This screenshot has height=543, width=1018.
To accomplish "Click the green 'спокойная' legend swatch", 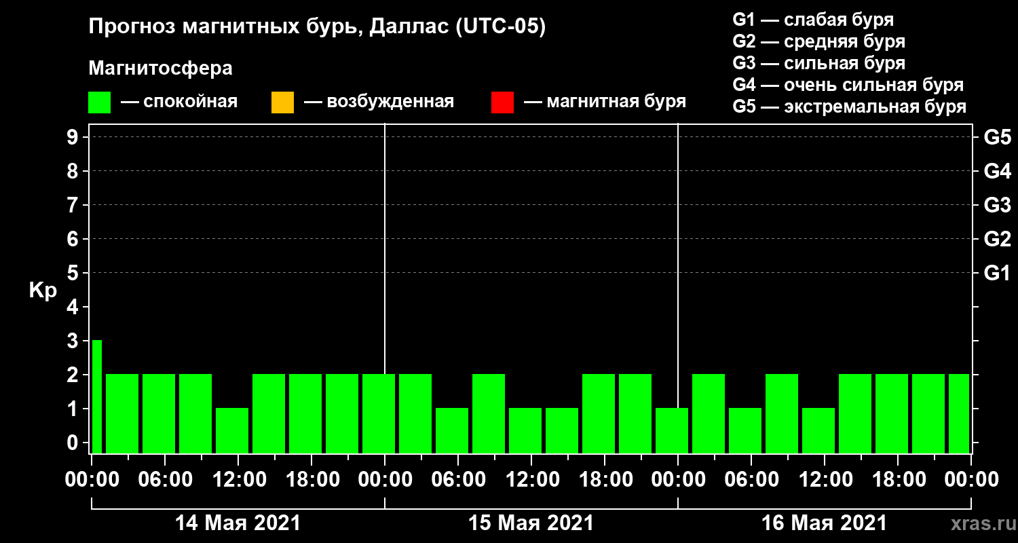I will click(x=99, y=102).
